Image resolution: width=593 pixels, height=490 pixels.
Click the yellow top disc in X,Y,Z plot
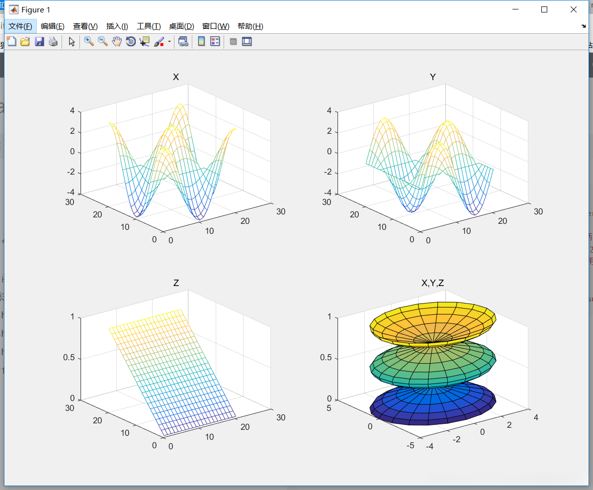432,321
